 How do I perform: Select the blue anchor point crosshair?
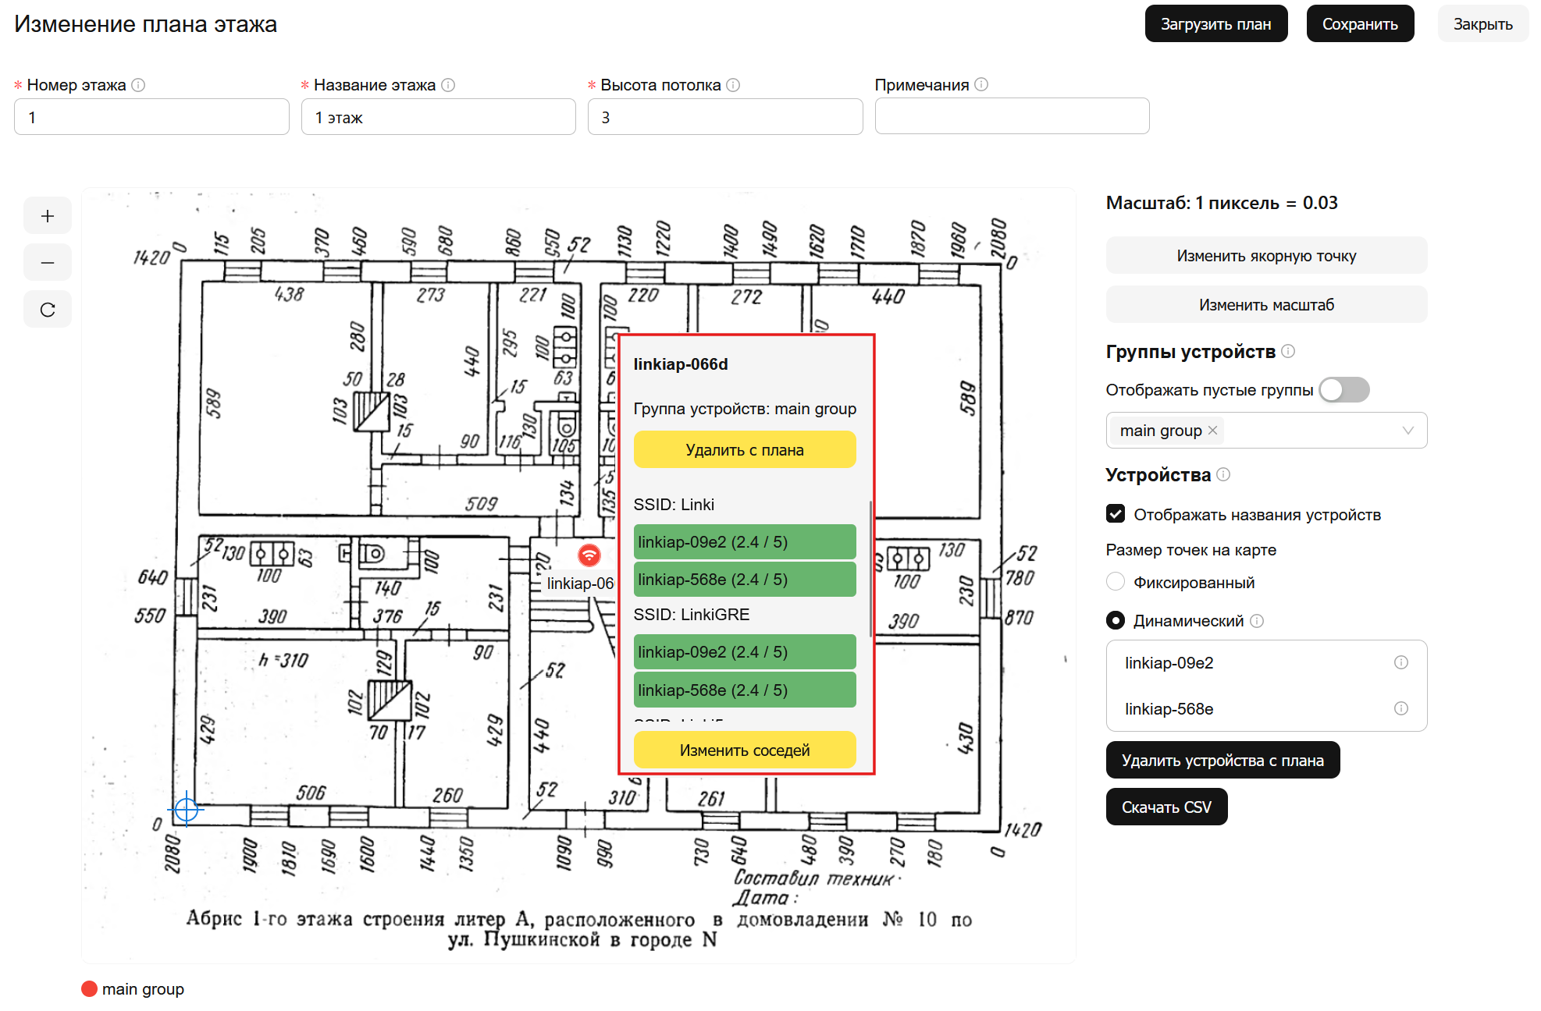pos(187,810)
